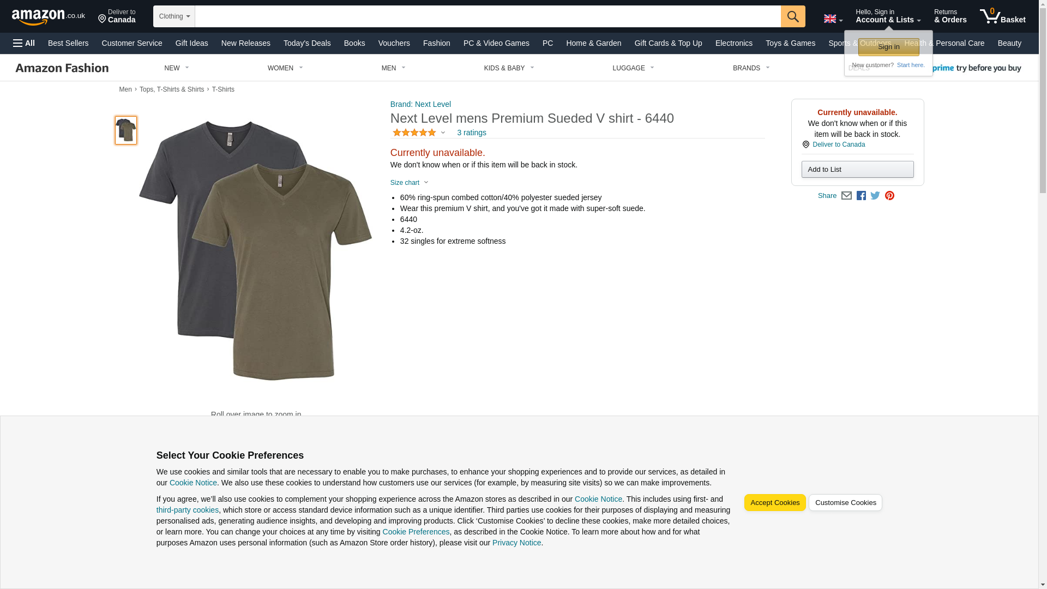Share product on Twitter
This screenshot has width=1047, height=589.
click(875, 196)
